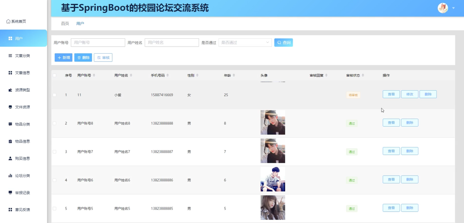Click the 审核 review button
The height and width of the screenshot is (223, 464).
point(103,57)
